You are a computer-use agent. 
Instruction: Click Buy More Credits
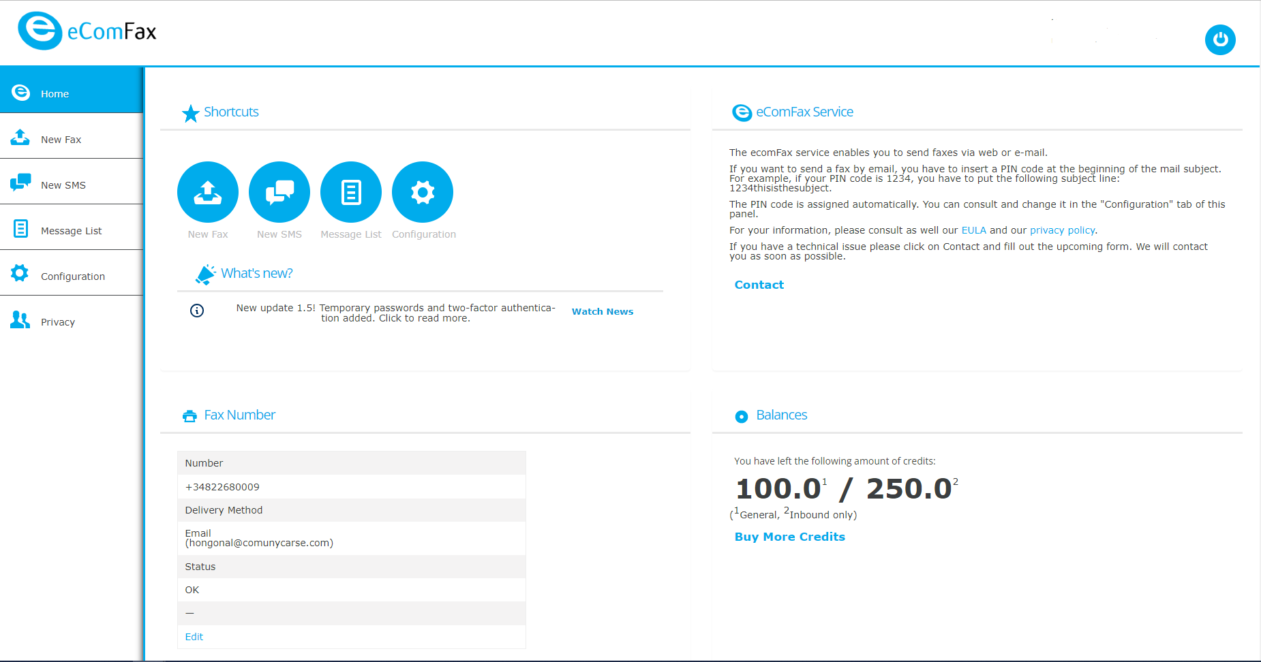coord(790,537)
